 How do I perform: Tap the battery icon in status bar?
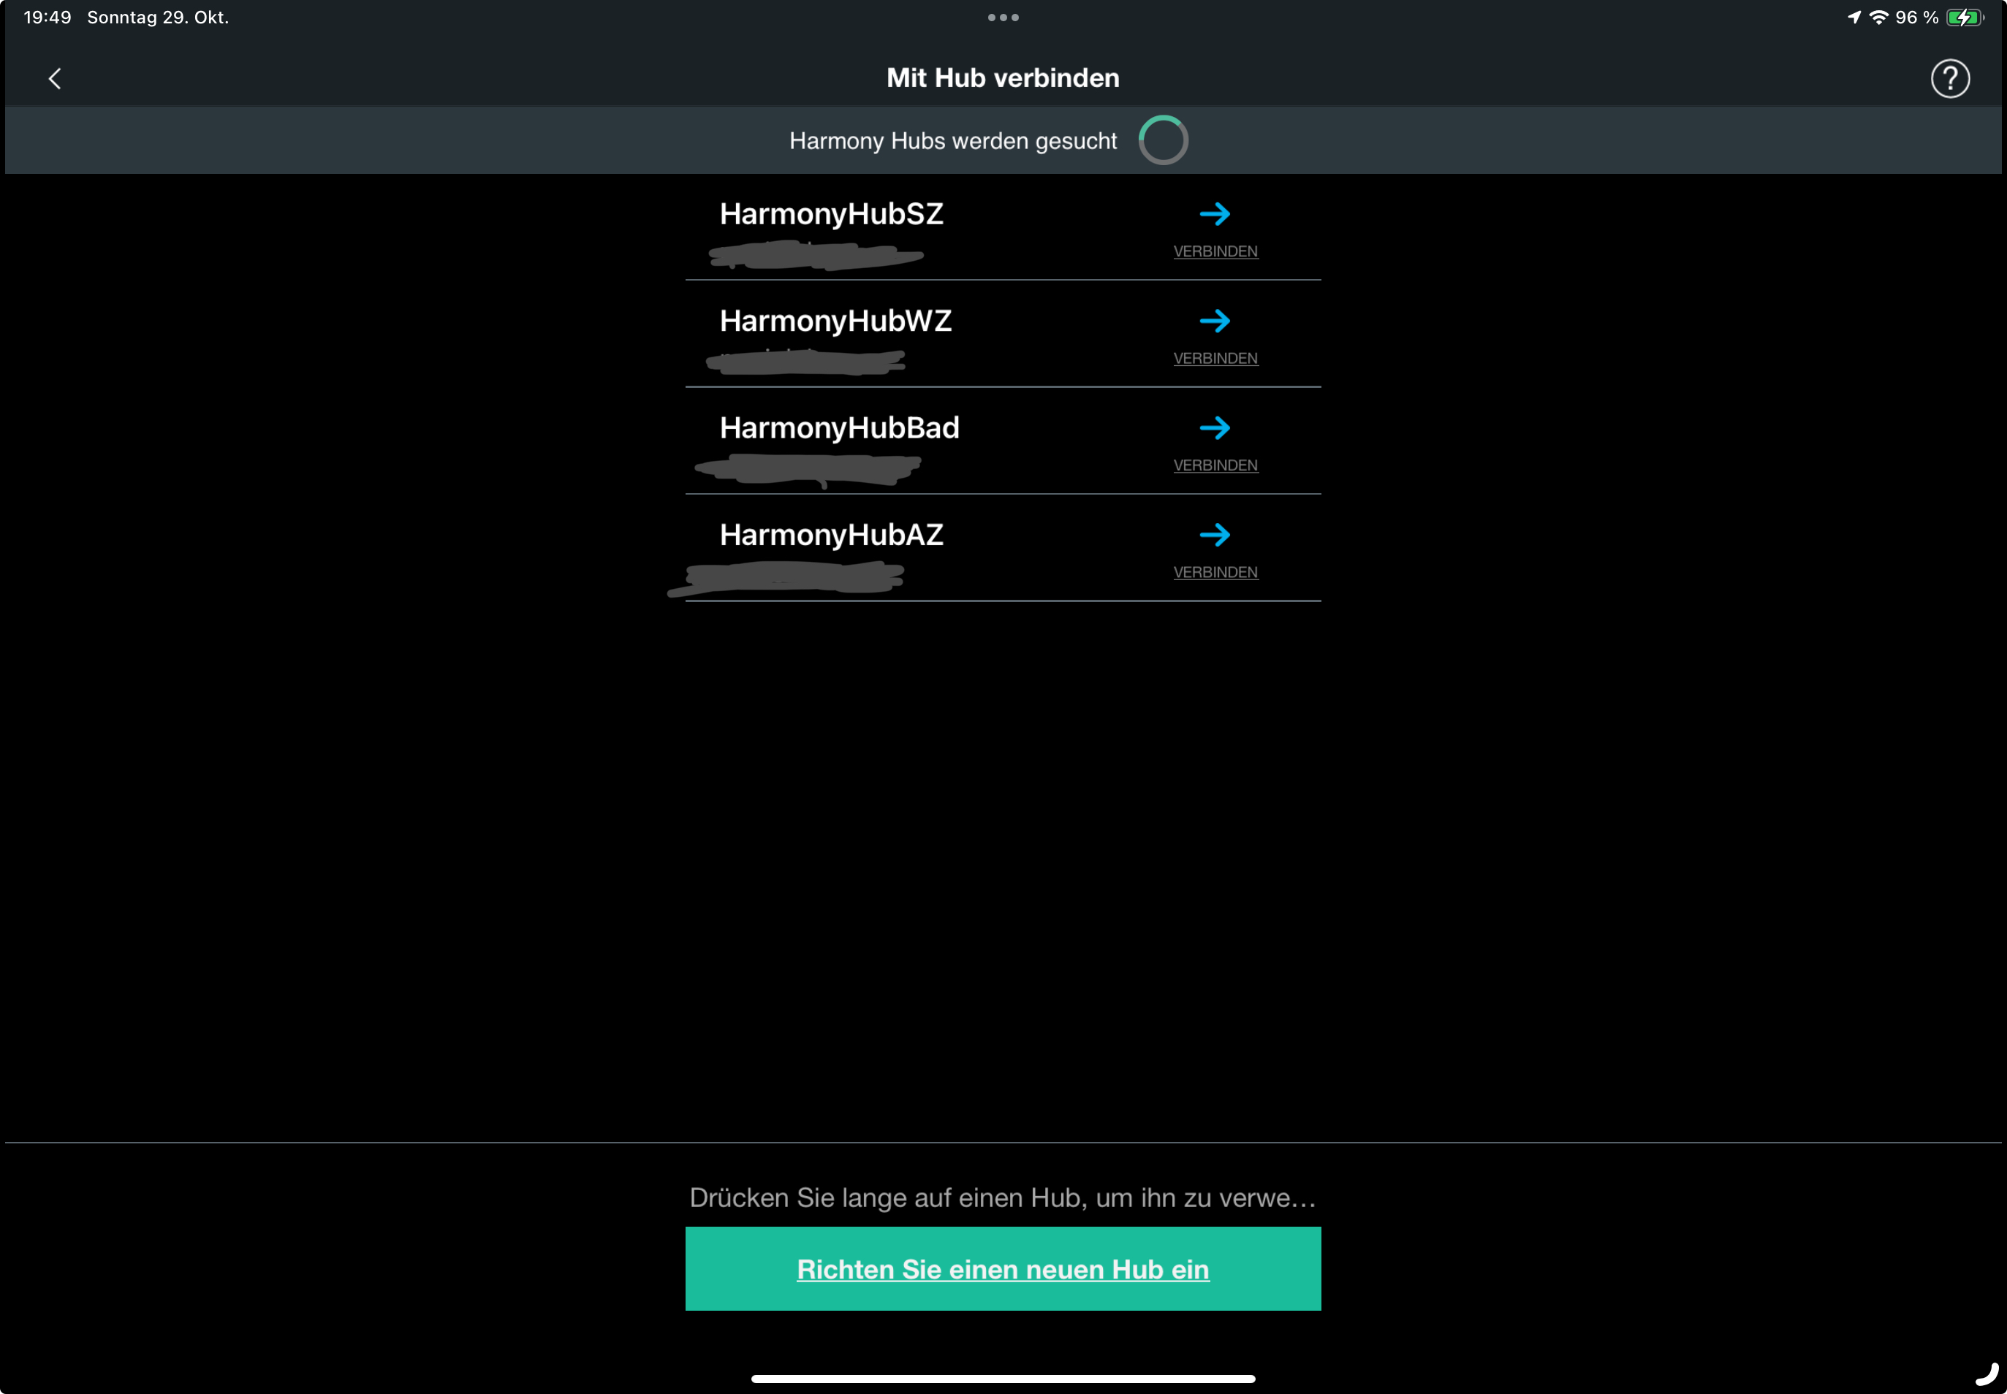(x=1964, y=18)
